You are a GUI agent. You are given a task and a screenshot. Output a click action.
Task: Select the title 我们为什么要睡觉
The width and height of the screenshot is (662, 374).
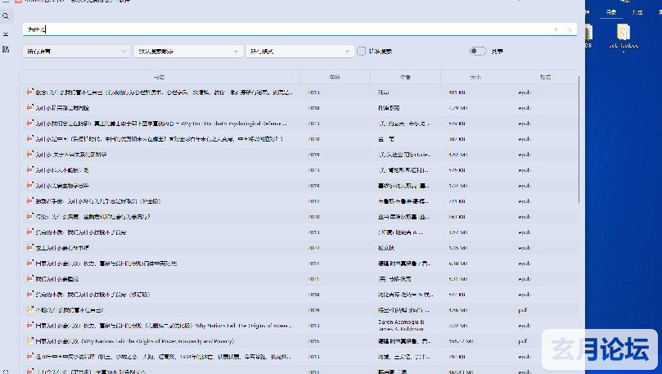(x=57, y=278)
